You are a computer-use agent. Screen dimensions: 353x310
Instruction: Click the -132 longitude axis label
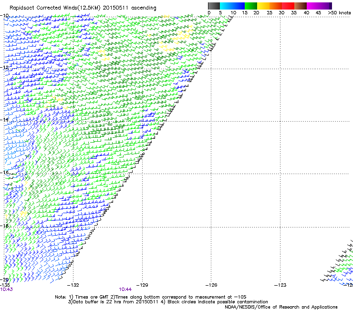tap(73, 285)
